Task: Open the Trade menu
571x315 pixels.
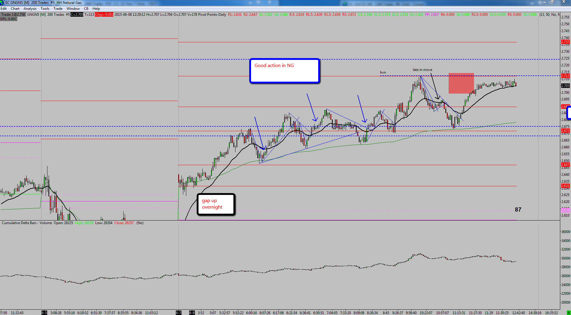Action: 58,9
